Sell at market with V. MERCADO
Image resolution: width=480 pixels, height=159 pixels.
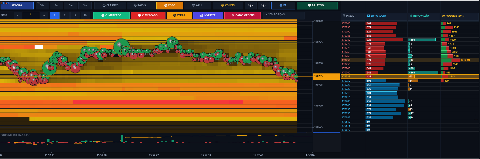tap(148, 15)
